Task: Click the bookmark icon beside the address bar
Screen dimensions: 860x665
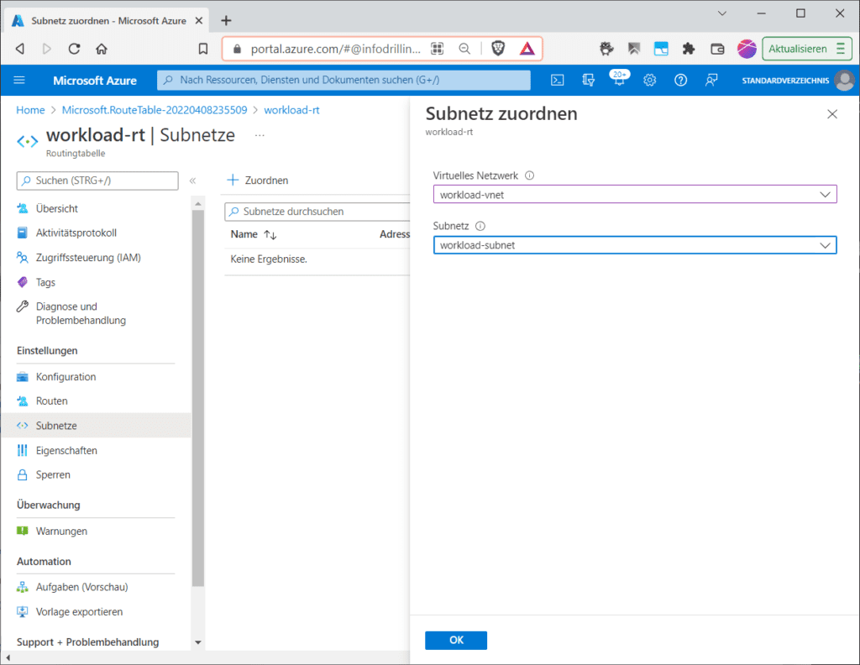Action: 203,49
